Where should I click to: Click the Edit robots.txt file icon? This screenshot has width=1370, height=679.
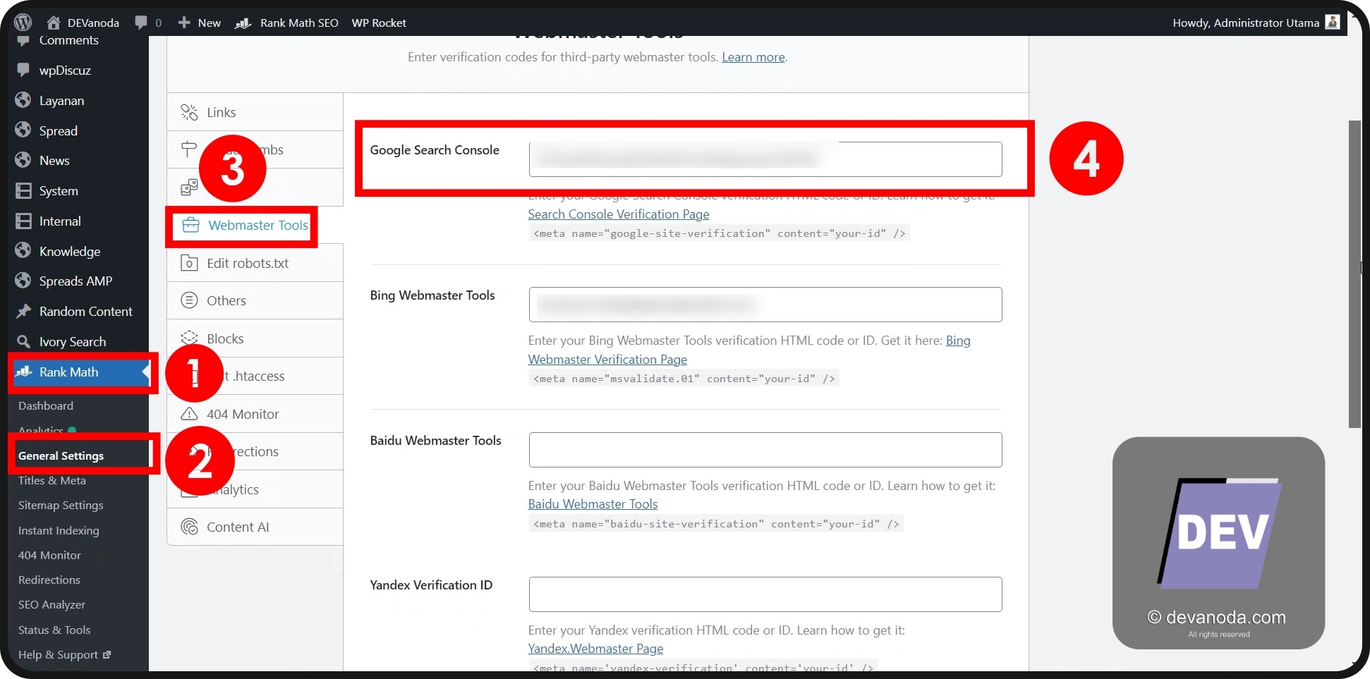189,263
